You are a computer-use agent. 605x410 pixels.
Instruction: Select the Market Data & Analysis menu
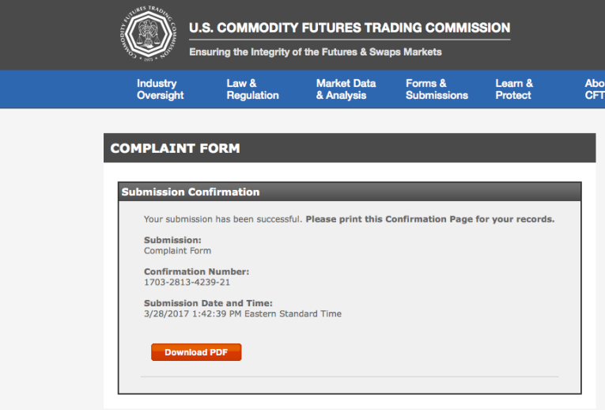[x=346, y=89]
